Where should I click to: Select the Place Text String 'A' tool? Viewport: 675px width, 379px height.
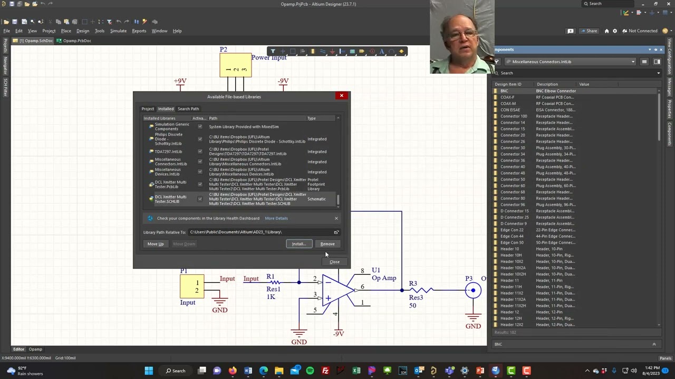[382, 52]
